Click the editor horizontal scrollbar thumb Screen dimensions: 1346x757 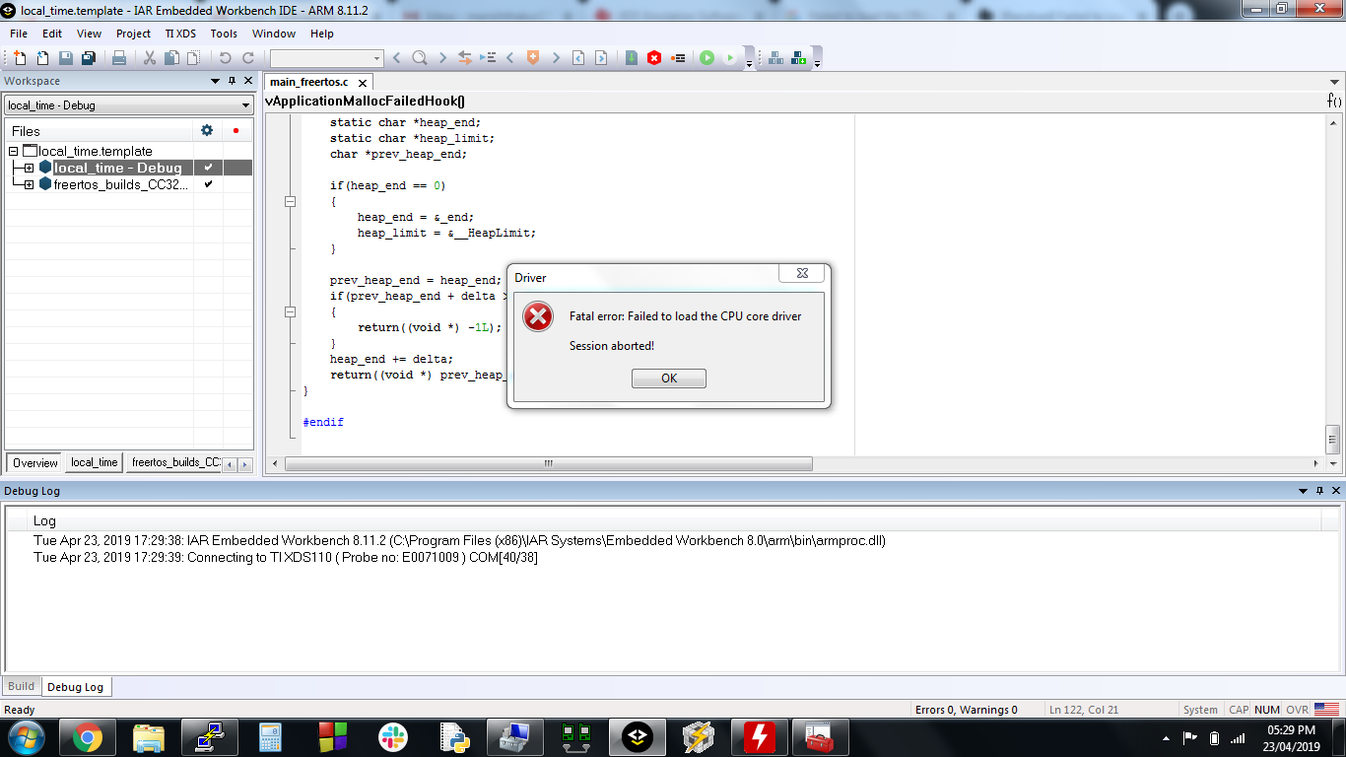pos(548,463)
